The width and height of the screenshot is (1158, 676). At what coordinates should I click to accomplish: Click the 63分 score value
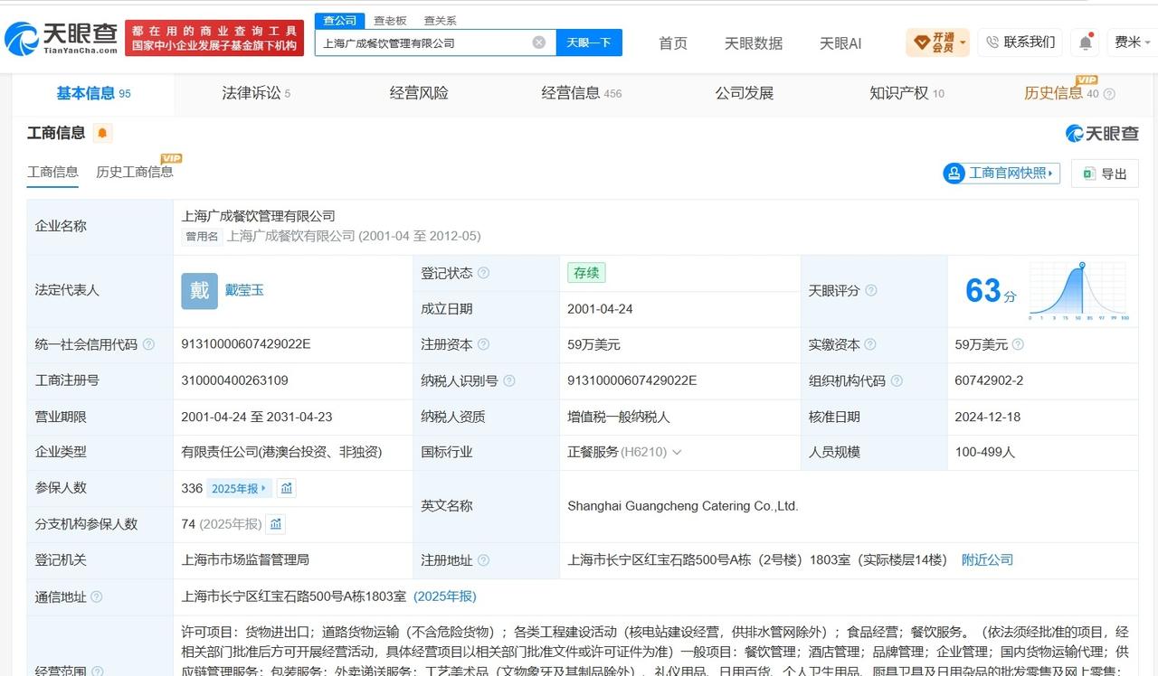pos(991,291)
